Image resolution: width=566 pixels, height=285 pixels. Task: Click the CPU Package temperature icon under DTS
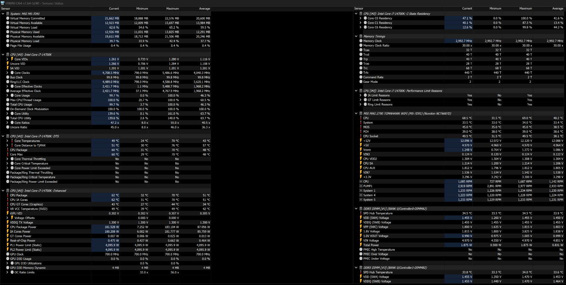[8, 150]
